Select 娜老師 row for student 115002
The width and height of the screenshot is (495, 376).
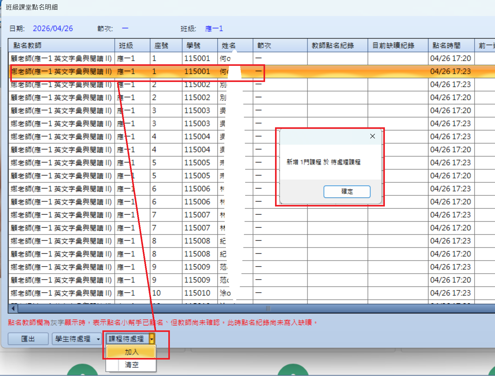pos(251,84)
